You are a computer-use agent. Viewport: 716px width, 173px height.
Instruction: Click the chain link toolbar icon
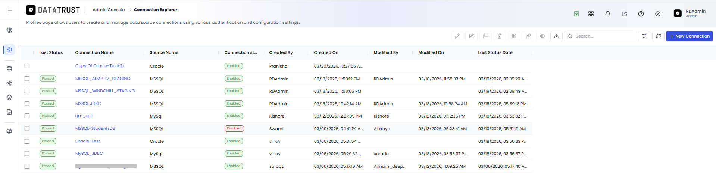click(528, 36)
